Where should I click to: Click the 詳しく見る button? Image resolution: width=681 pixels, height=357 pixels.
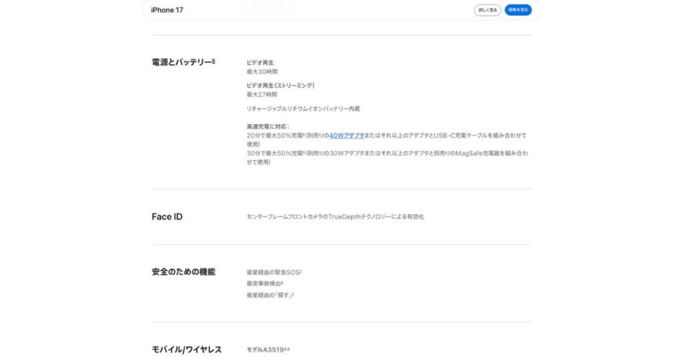click(487, 10)
